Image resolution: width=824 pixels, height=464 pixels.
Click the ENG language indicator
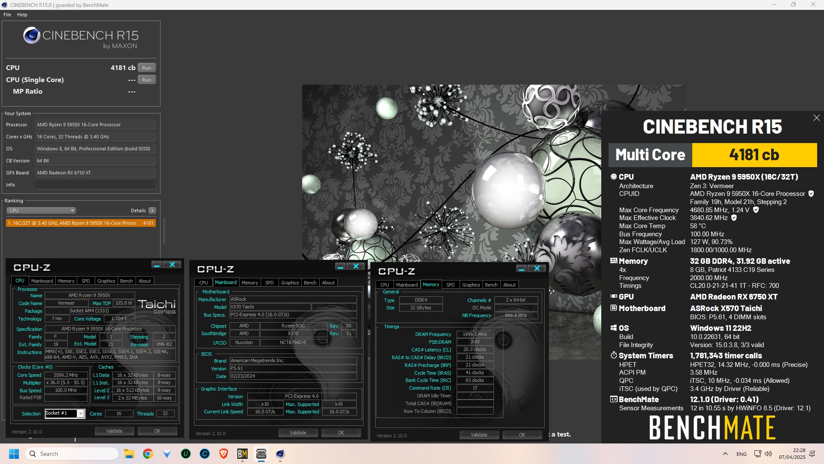pyautogui.click(x=741, y=454)
